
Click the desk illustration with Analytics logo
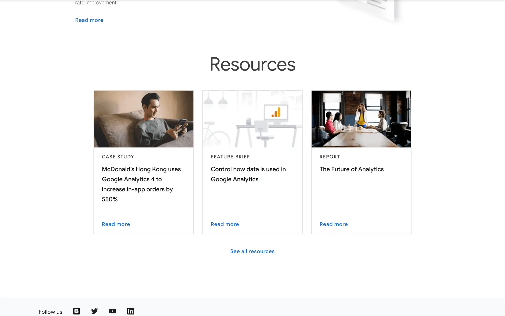tap(252, 119)
